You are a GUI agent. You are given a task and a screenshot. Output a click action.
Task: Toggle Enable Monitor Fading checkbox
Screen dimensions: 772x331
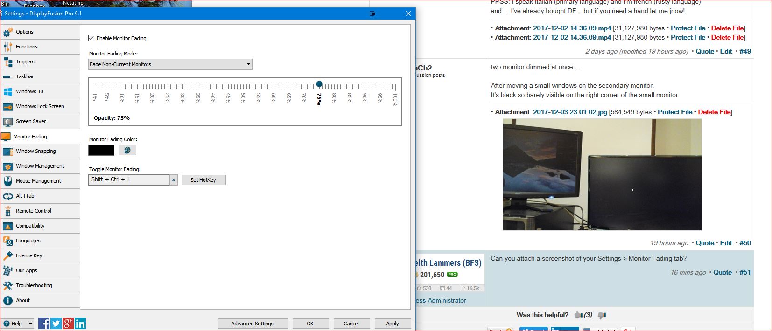tap(91, 38)
